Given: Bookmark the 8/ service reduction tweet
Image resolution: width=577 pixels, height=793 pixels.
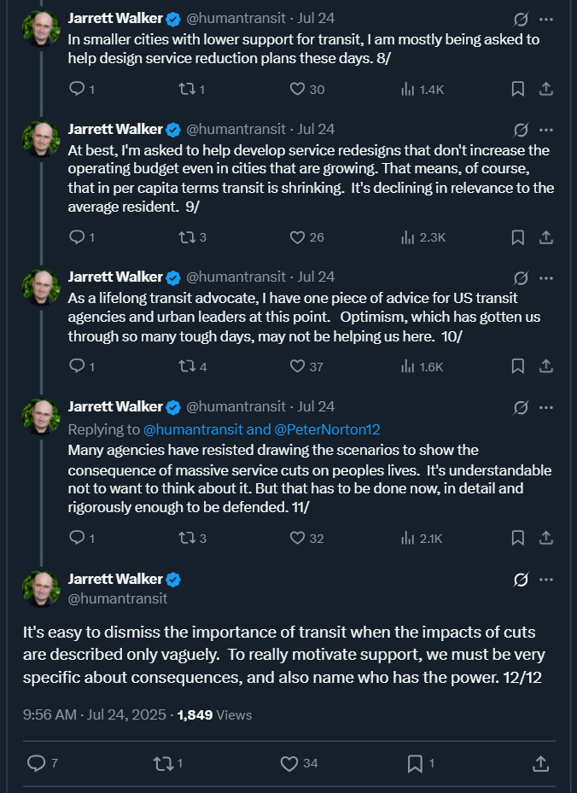Looking at the screenshot, I should [x=517, y=89].
